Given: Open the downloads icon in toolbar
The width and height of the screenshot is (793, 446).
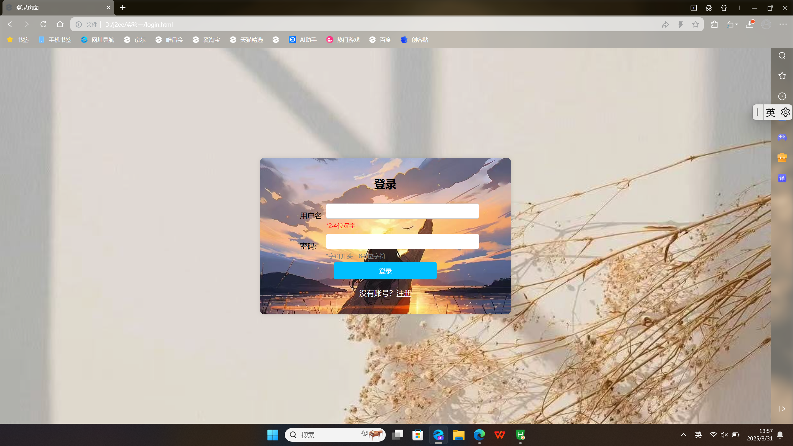Looking at the screenshot, I should tap(750, 24).
